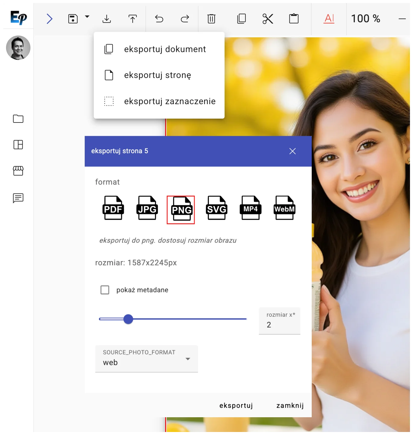Click the trash delete icon
The width and height of the screenshot is (413, 435).
tap(211, 19)
